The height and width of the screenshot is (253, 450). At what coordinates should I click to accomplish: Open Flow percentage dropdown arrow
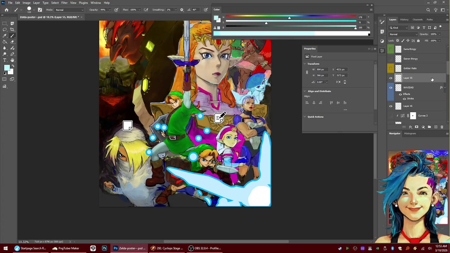(139, 10)
